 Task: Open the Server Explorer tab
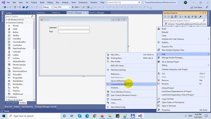[12, 103]
